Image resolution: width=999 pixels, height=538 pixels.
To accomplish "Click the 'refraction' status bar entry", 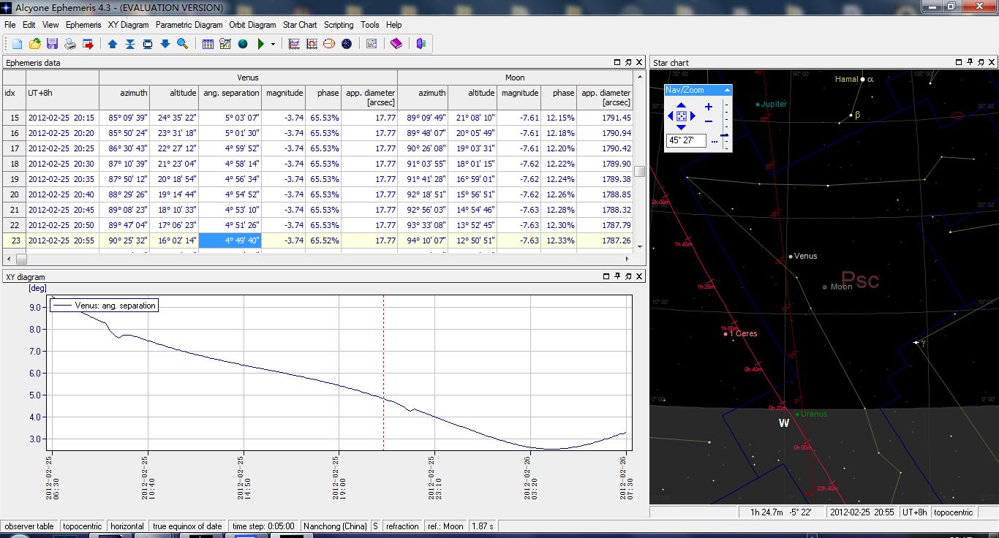I will [402, 526].
